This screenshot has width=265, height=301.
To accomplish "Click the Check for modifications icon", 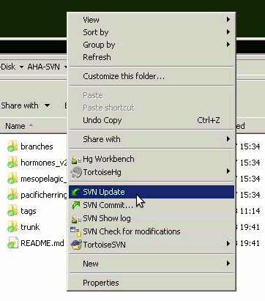I will (75, 232).
